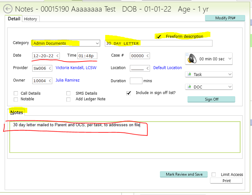Open date picker arrow beside 12-20-22

click(x=58, y=56)
